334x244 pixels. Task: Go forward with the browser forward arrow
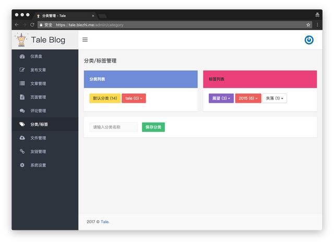pos(25,25)
